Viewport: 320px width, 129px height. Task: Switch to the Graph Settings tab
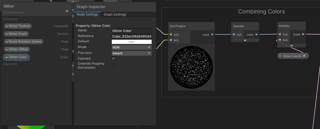(115, 14)
